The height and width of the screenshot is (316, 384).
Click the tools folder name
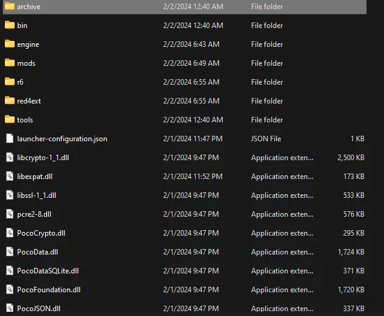pyautogui.click(x=25, y=120)
